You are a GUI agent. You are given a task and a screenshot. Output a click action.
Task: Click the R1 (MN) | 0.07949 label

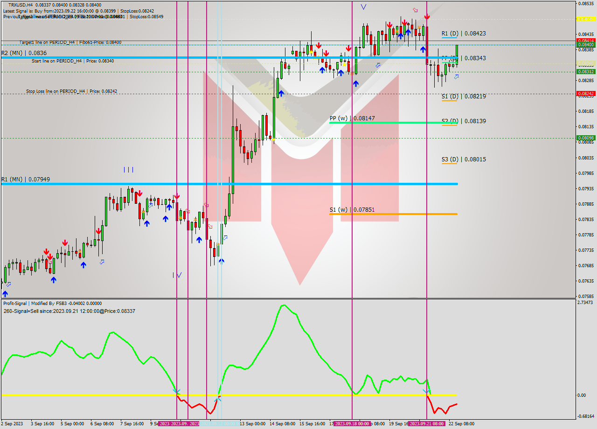pos(26,180)
